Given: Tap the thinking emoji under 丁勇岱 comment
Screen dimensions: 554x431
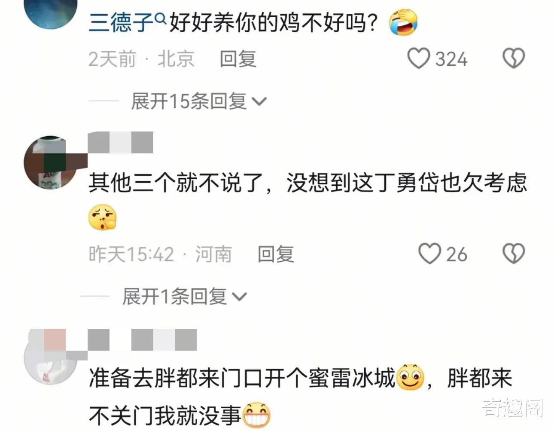Looking at the screenshot, I should (x=102, y=217).
